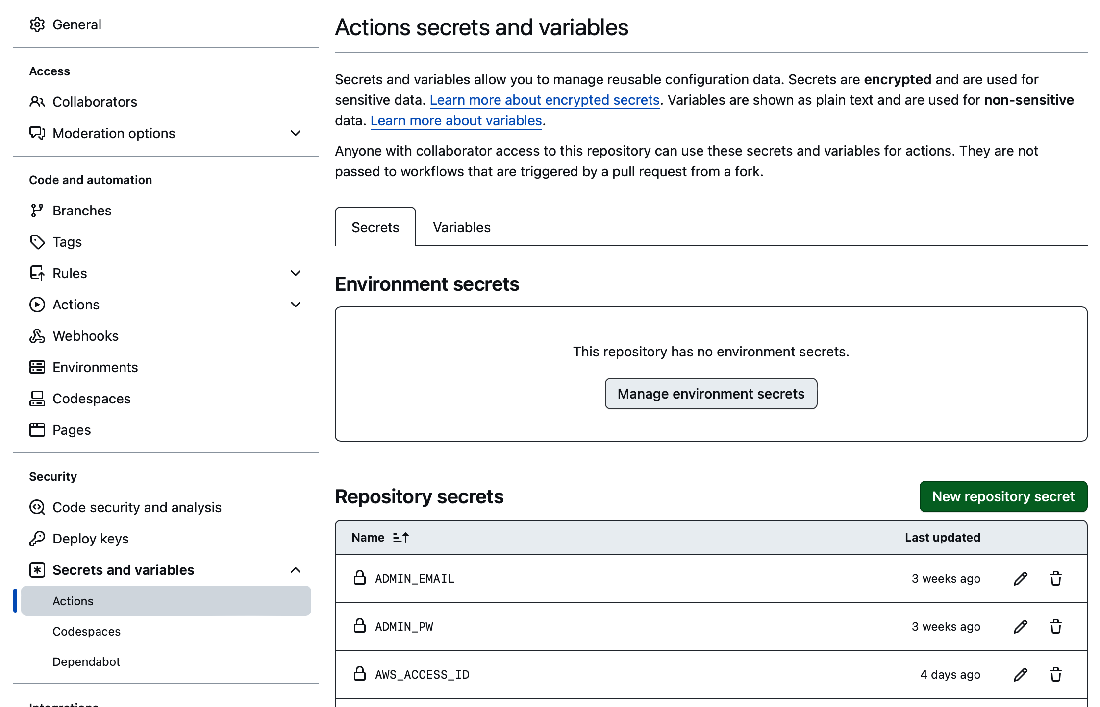The image size is (1100, 707).
Task: Go to Deploy keys settings
Action: 90,539
